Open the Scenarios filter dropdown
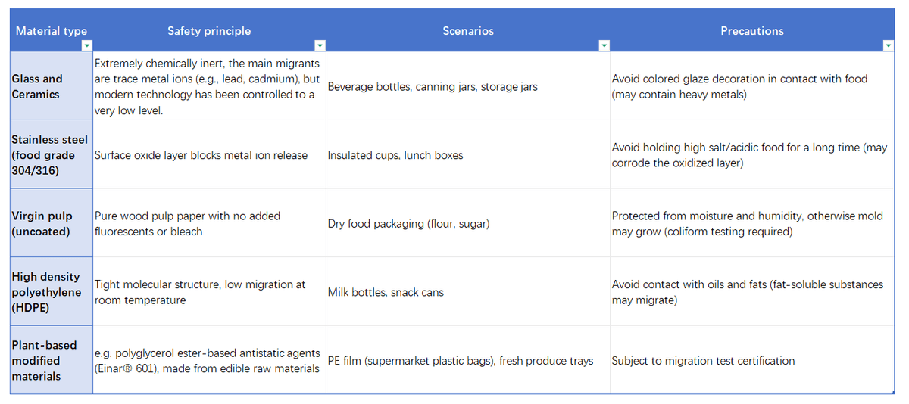 (604, 46)
